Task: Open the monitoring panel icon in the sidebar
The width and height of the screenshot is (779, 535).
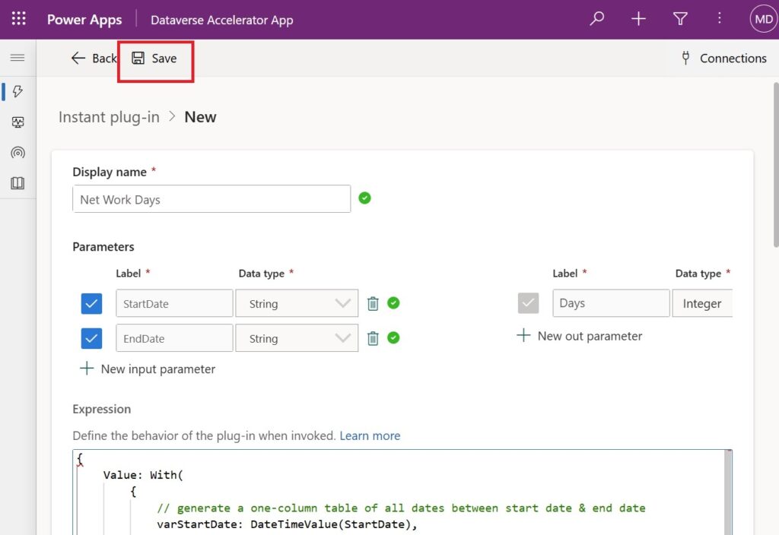Action: point(17,122)
